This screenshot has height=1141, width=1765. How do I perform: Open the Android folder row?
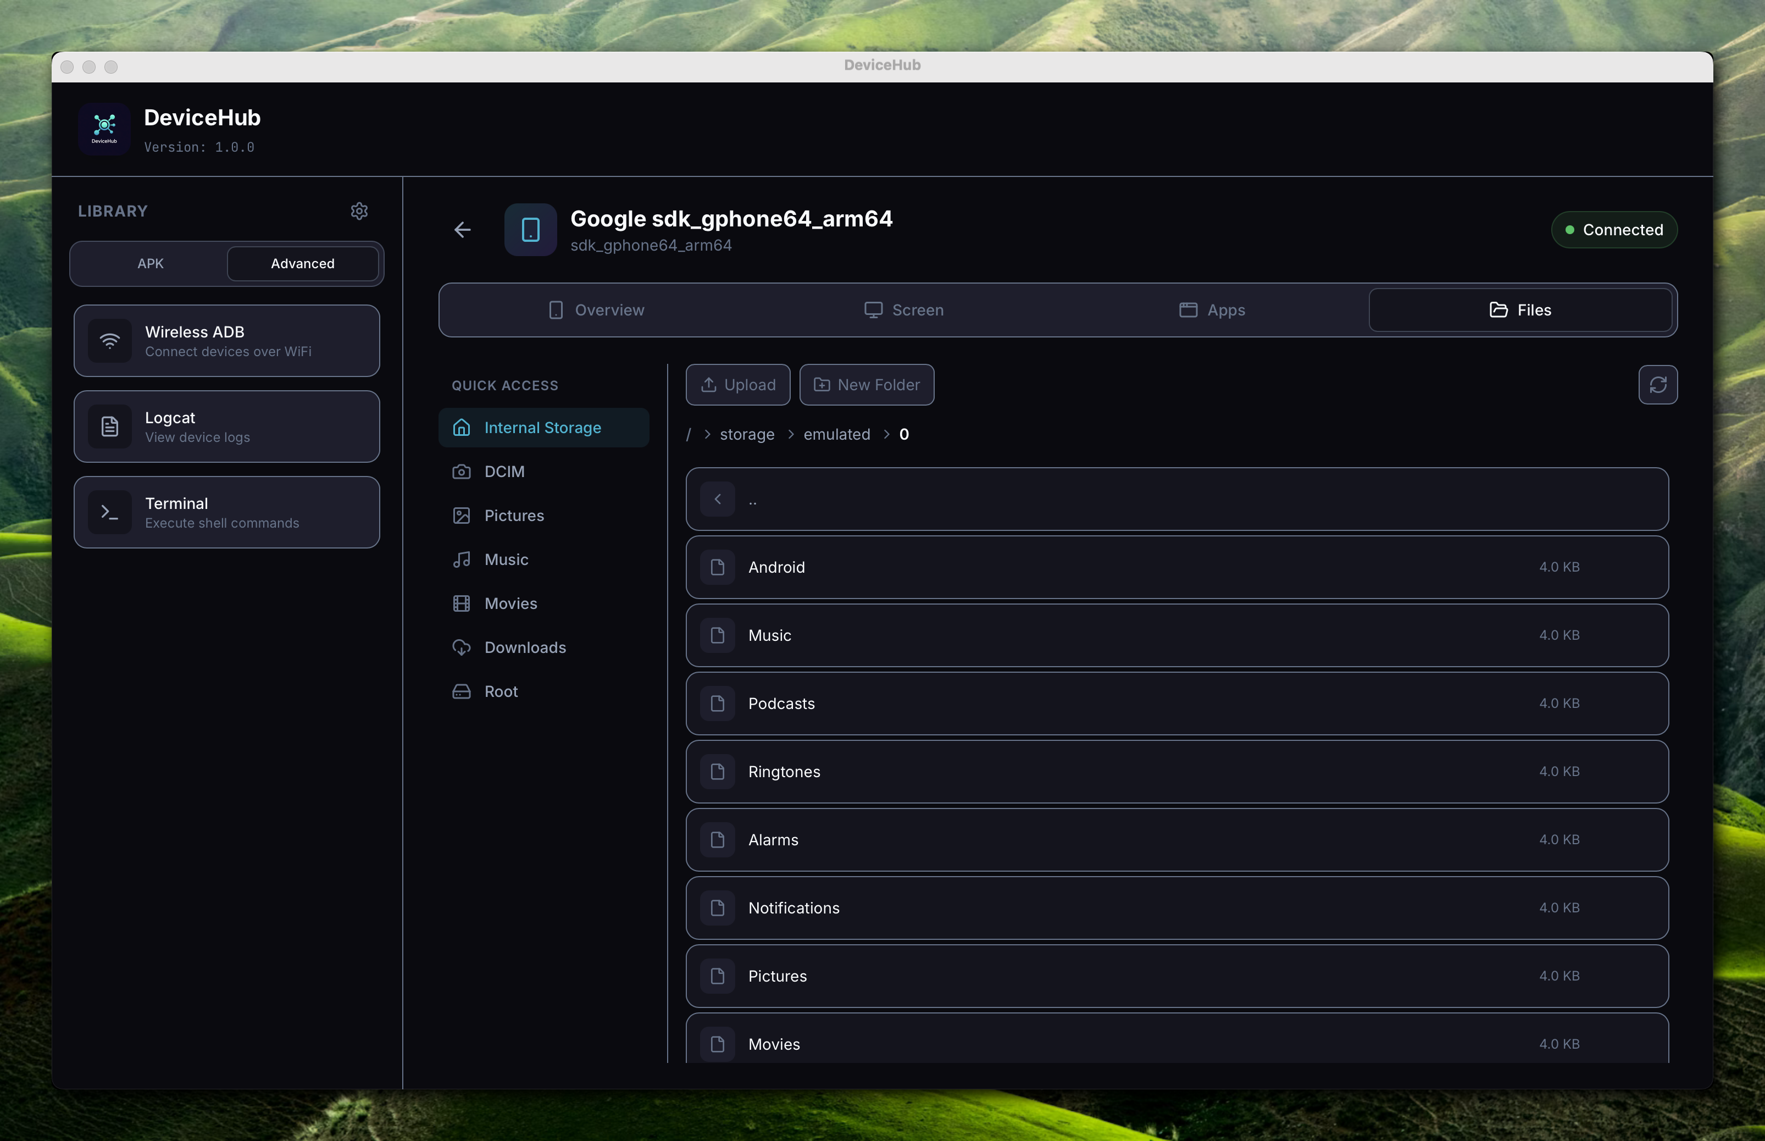pyautogui.click(x=1176, y=568)
